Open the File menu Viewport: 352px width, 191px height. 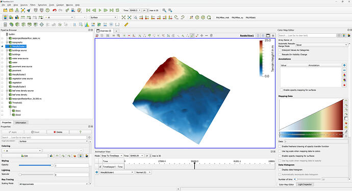4,5
